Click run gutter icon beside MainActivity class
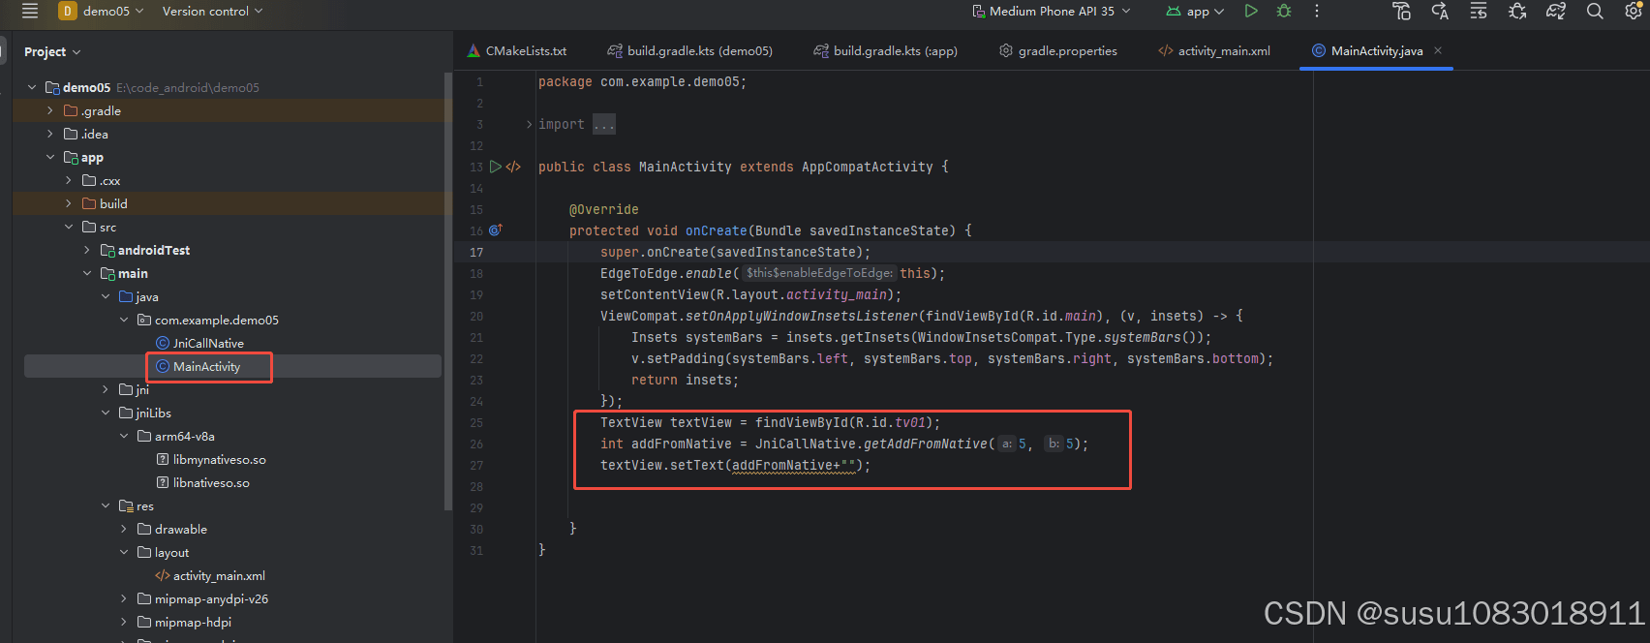The width and height of the screenshot is (1650, 643). tap(496, 167)
